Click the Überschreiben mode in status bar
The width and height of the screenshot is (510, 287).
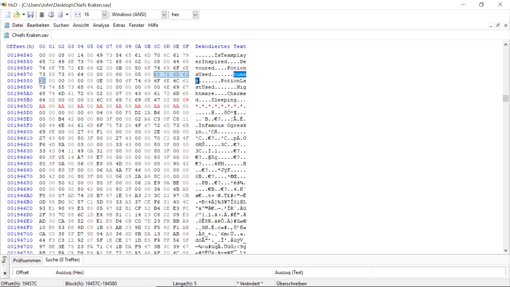291,284
